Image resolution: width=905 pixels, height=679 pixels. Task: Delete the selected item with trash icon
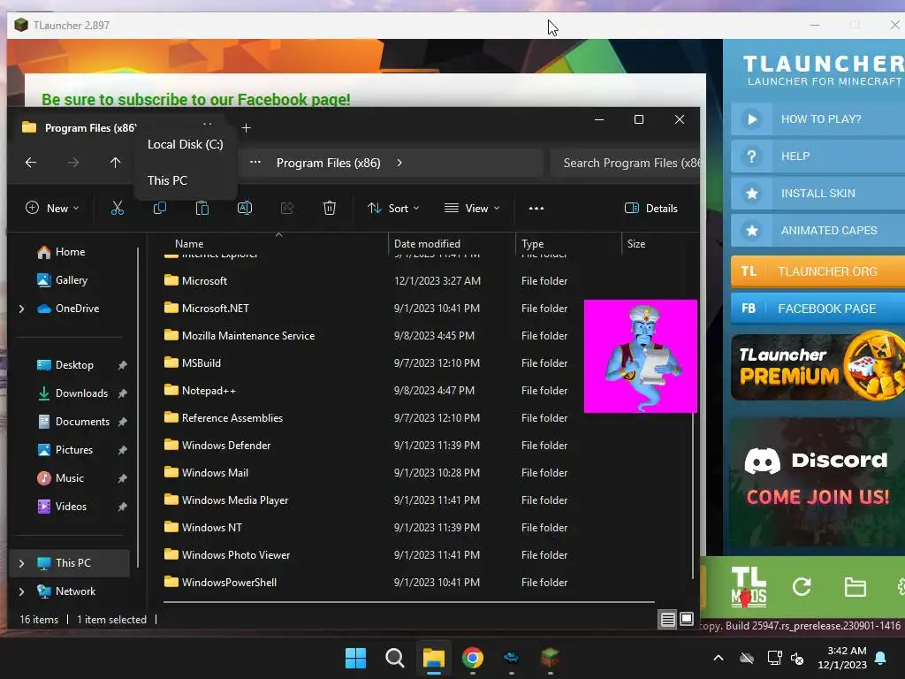tap(330, 208)
